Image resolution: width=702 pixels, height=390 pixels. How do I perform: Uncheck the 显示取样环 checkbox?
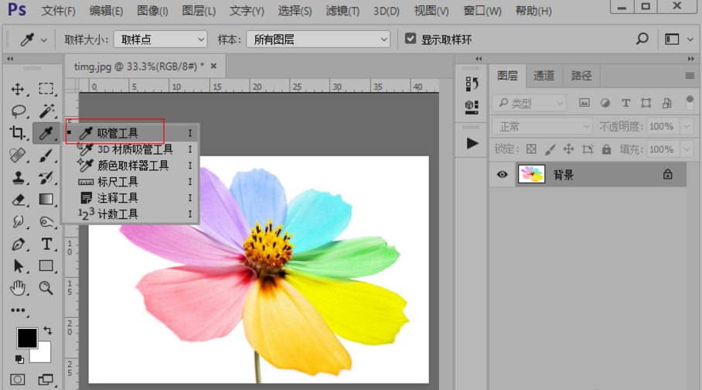[411, 39]
